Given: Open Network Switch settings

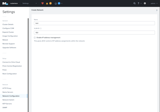Looking at the screenshot, I should point(8,100).
